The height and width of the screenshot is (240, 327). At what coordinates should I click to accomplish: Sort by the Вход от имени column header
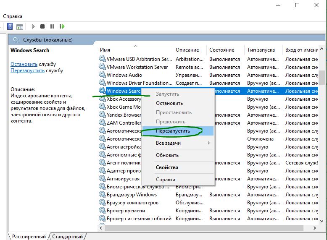[301, 50]
